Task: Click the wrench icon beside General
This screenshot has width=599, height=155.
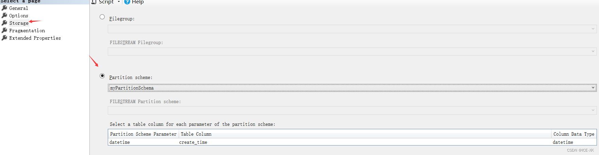Action: pos(4,8)
